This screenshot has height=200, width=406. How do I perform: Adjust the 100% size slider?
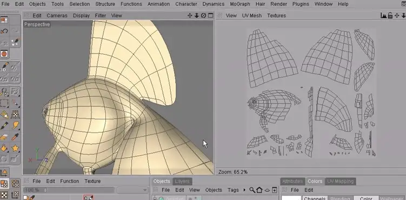point(68,190)
